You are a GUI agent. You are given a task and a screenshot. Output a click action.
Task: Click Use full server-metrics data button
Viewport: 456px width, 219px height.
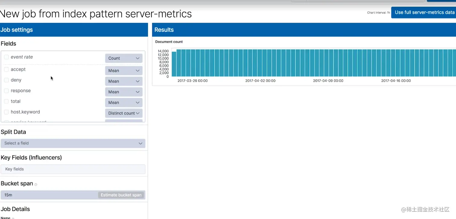(x=424, y=12)
